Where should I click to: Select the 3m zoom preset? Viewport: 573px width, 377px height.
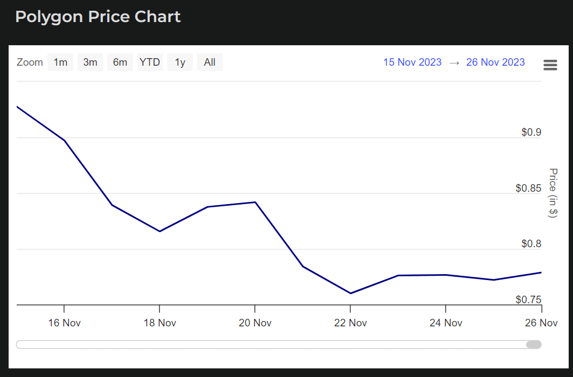point(90,62)
